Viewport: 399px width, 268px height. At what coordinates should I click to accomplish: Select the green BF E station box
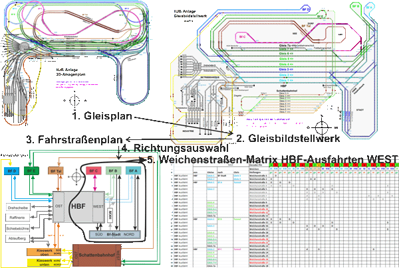pos(31,170)
